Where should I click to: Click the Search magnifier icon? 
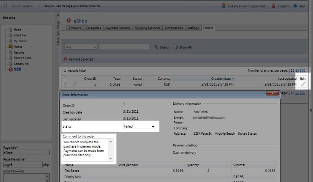coord(156,47)
